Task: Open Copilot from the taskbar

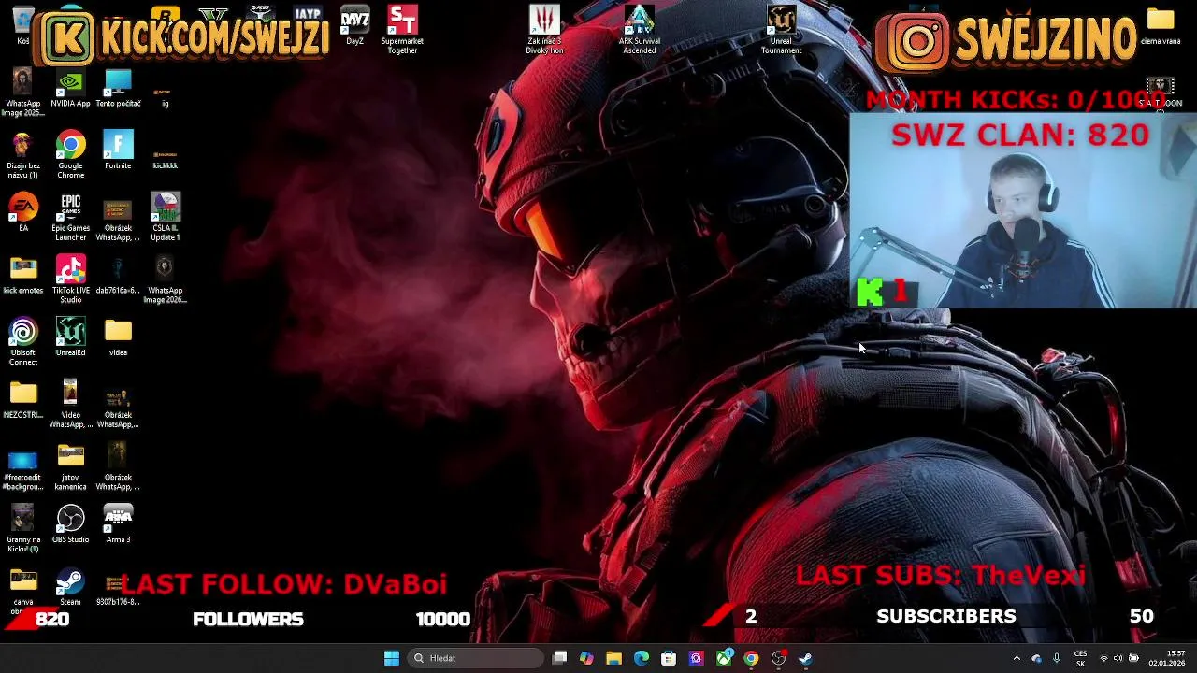Action: pos(586,658)
